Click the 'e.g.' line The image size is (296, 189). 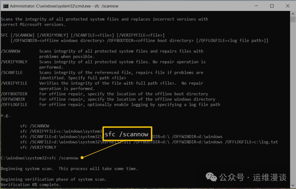coord(5,115)
